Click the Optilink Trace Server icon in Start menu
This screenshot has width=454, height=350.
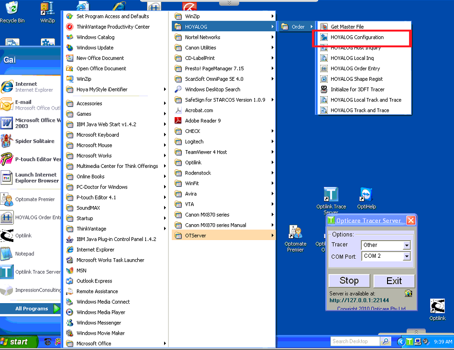tap(7, 272)
